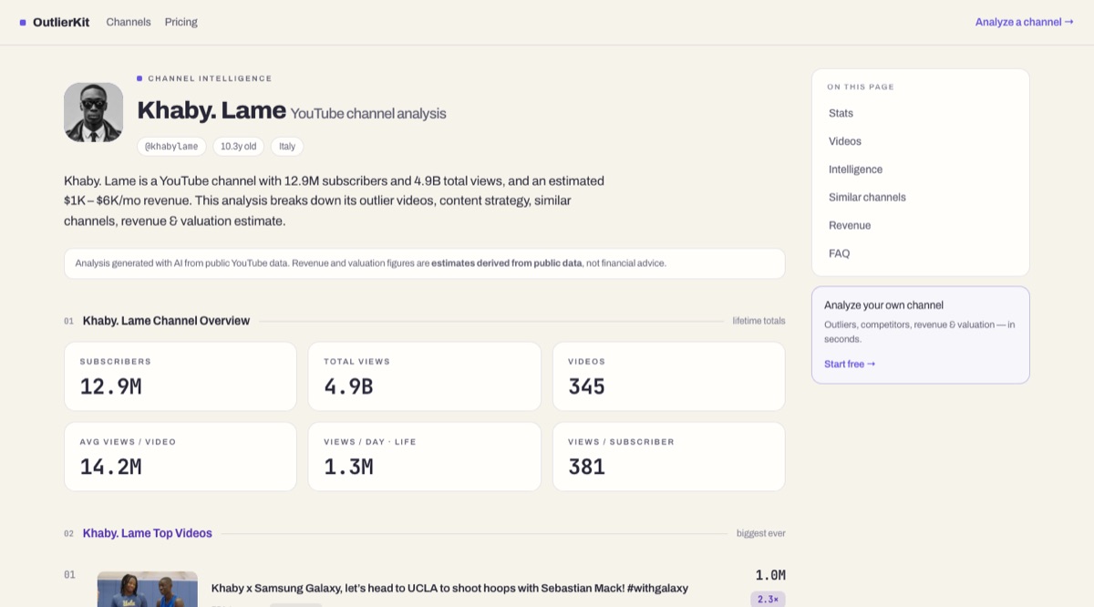Click Khaby Lame profile avatar

click(x=93, y=112)
